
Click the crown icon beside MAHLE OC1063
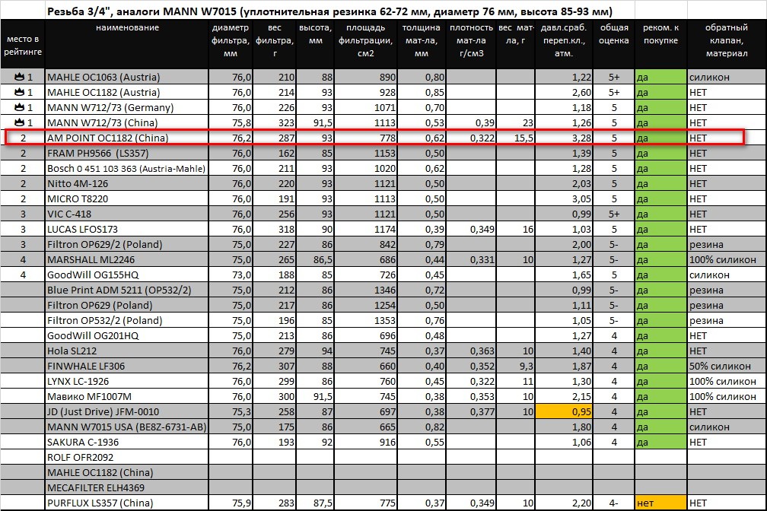tap(19, 77)
